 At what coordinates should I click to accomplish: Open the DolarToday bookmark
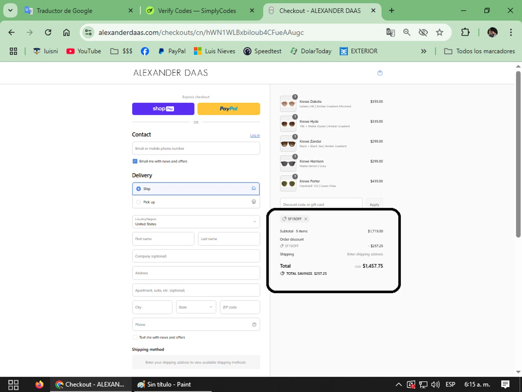tap(311, 51)
